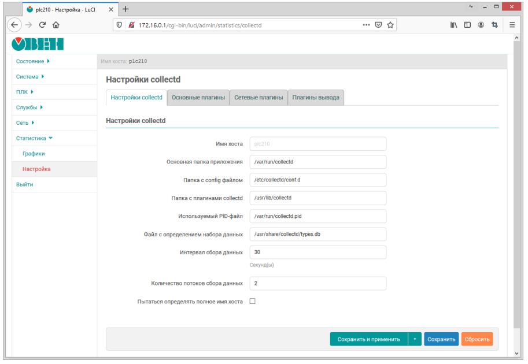The image size is (528, 364).
Task: Reload the page with the refresh icon
Action: click(x=43, y=25)
